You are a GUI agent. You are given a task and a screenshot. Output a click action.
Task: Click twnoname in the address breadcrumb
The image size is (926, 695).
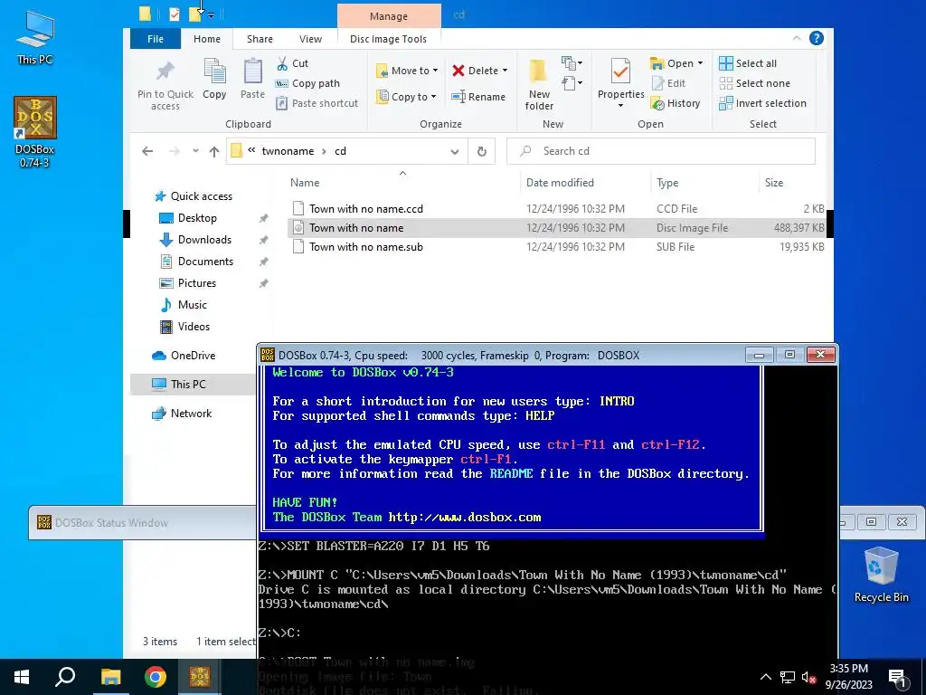click(x=288, y=151)
